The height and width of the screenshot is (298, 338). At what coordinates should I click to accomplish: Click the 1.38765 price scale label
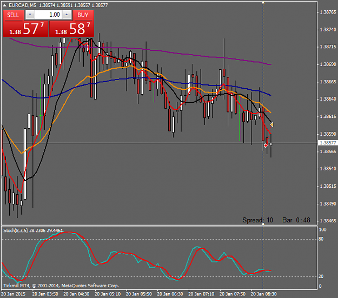(x=328, y=12)
